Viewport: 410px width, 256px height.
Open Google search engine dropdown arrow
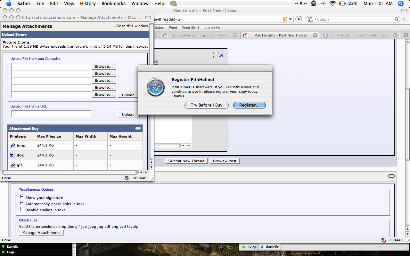(x=315, y=20)
